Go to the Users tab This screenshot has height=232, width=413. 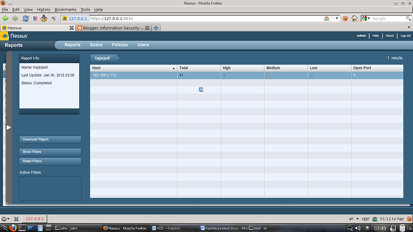[x=143, y=45]
